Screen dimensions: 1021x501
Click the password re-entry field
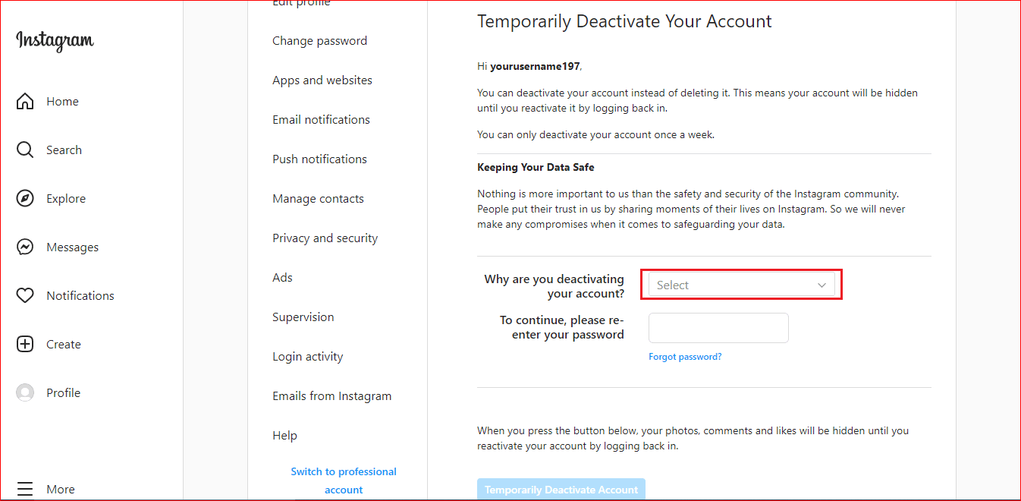[718, 328]
